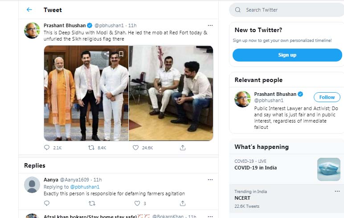The image size is (344, 218).
Task: Open the COVID-19 in India topic
Action: click(256, 168)
